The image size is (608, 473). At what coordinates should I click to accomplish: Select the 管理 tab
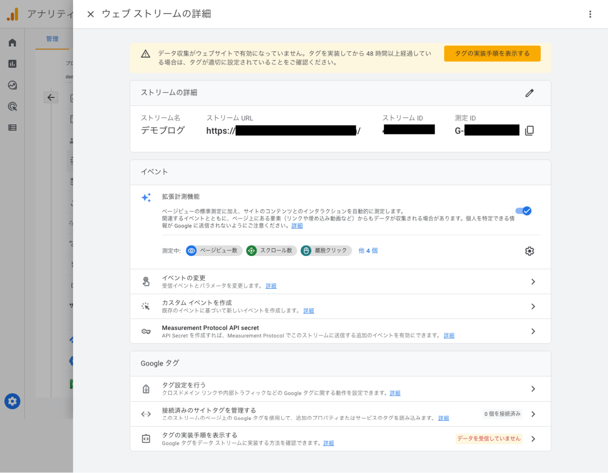pyautogui.click(x=52, y=39)
